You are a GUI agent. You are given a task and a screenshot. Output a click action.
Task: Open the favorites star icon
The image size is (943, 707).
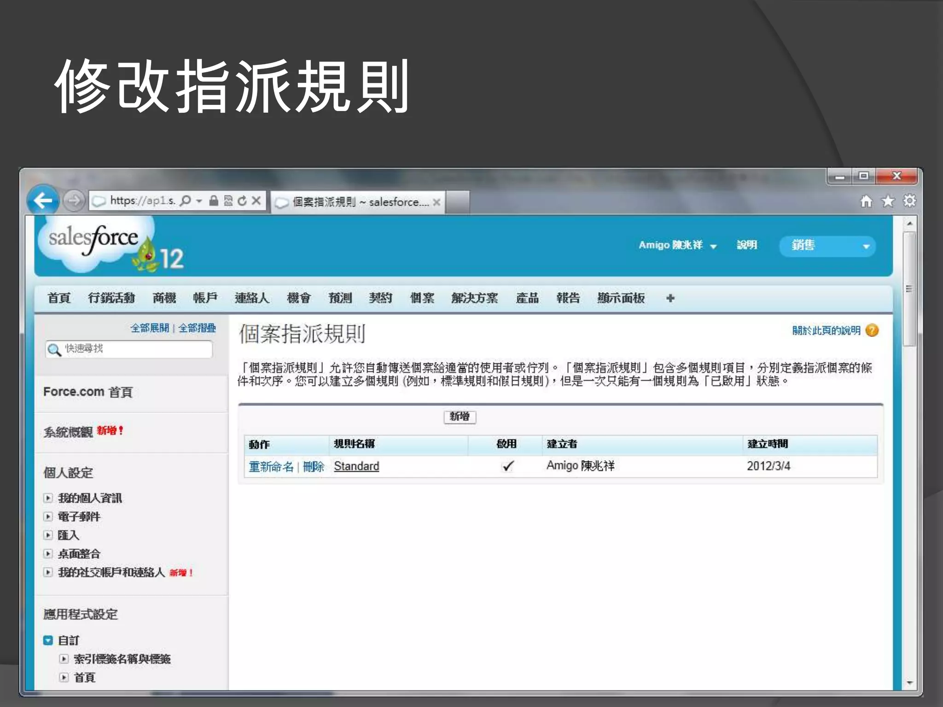[888, 201]
